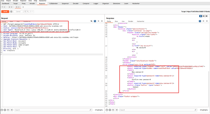Open the View menu
Image resolution: width=210 pixels, height=114 pixels.
click(x=30, y=1)
